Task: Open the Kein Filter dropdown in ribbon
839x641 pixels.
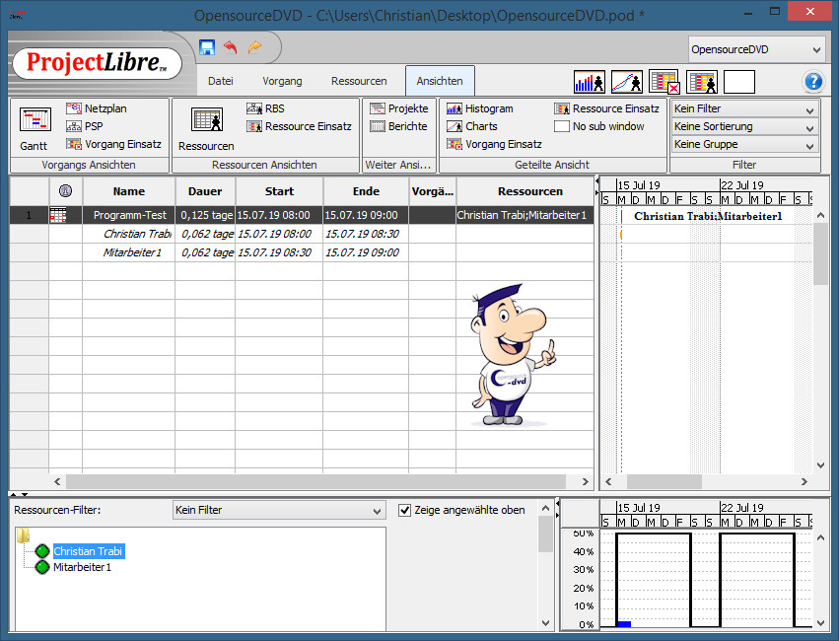Action: click(x=744, y=108)
